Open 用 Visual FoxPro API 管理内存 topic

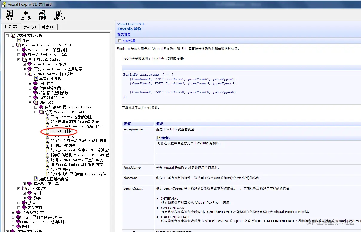tap(77, 165)
